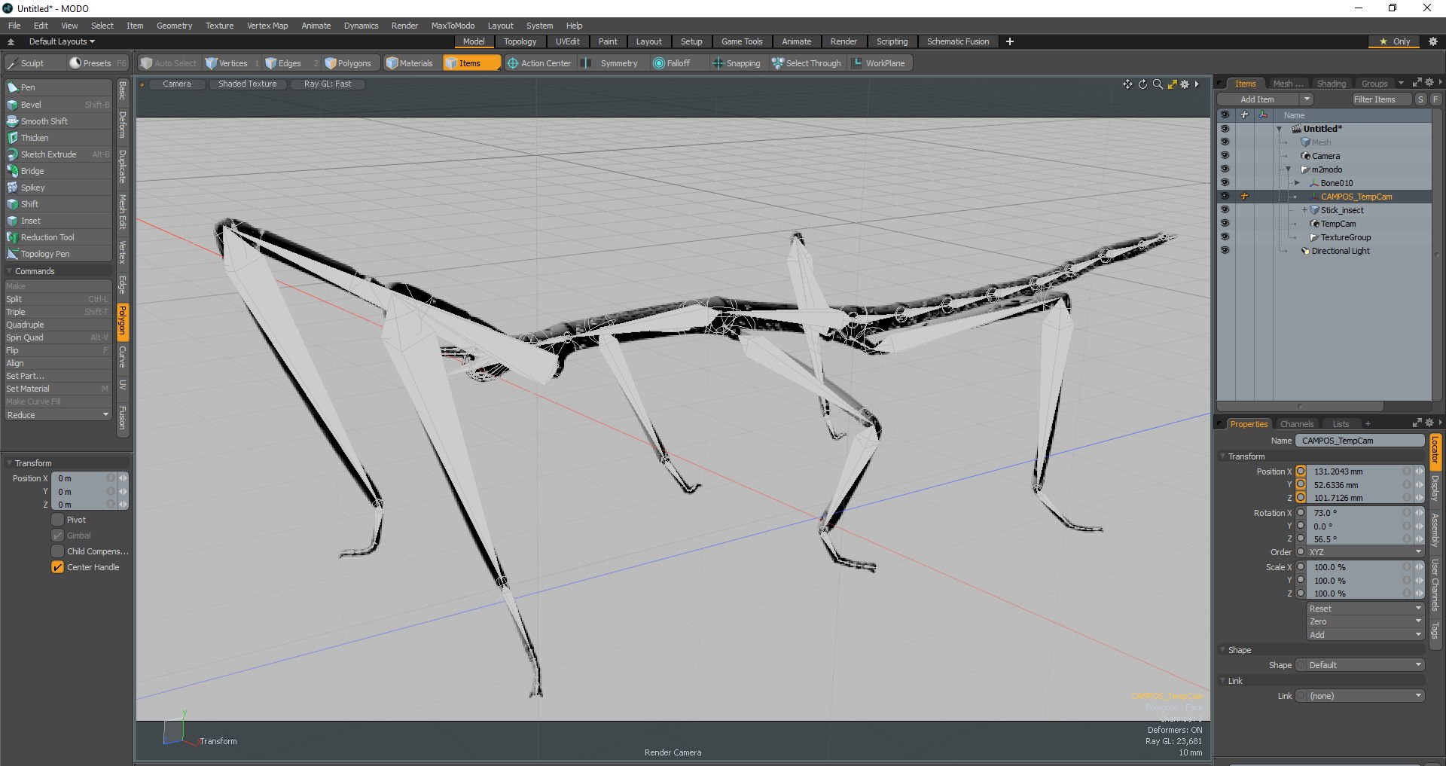This screenshot has width=1446, height=766.
Task: Open the Default Layouts dropdown
Action: coord(62,41)
